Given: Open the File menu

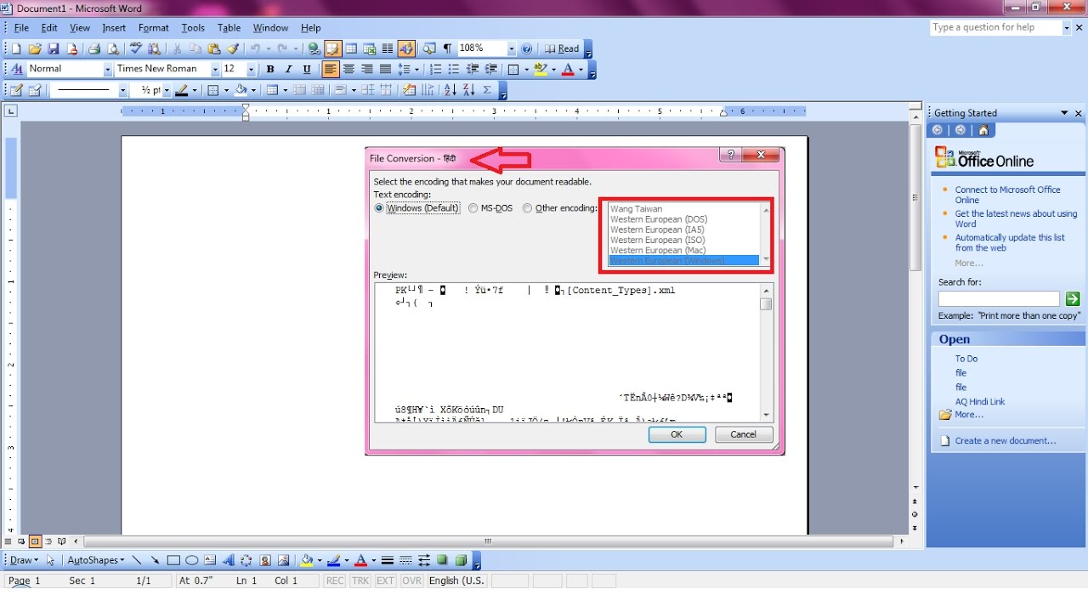Looking at the screenshot, I should click(x=21, y=28).
